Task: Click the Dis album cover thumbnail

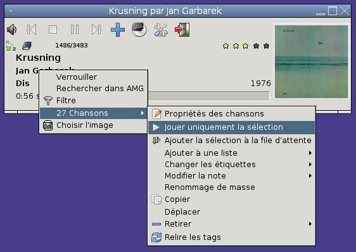Action: pos(312,61)
